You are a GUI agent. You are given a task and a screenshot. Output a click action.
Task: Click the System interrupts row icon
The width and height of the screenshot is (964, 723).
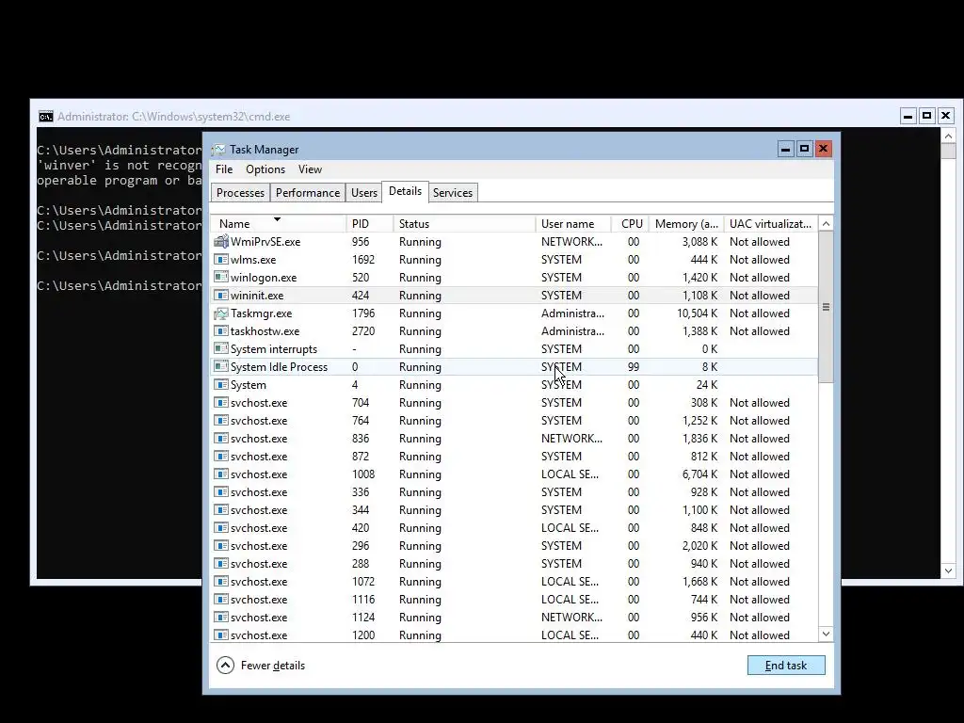tap(220, 349)
